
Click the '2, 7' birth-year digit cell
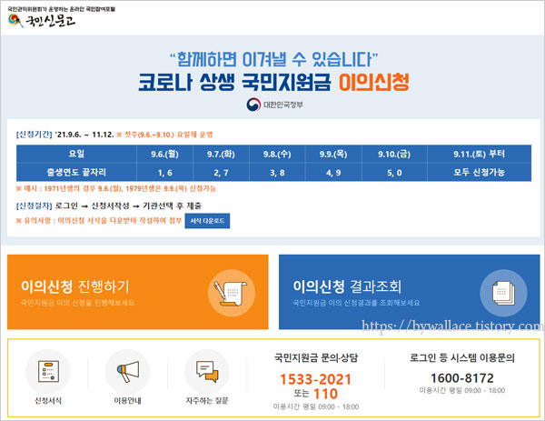pos(221,172)
